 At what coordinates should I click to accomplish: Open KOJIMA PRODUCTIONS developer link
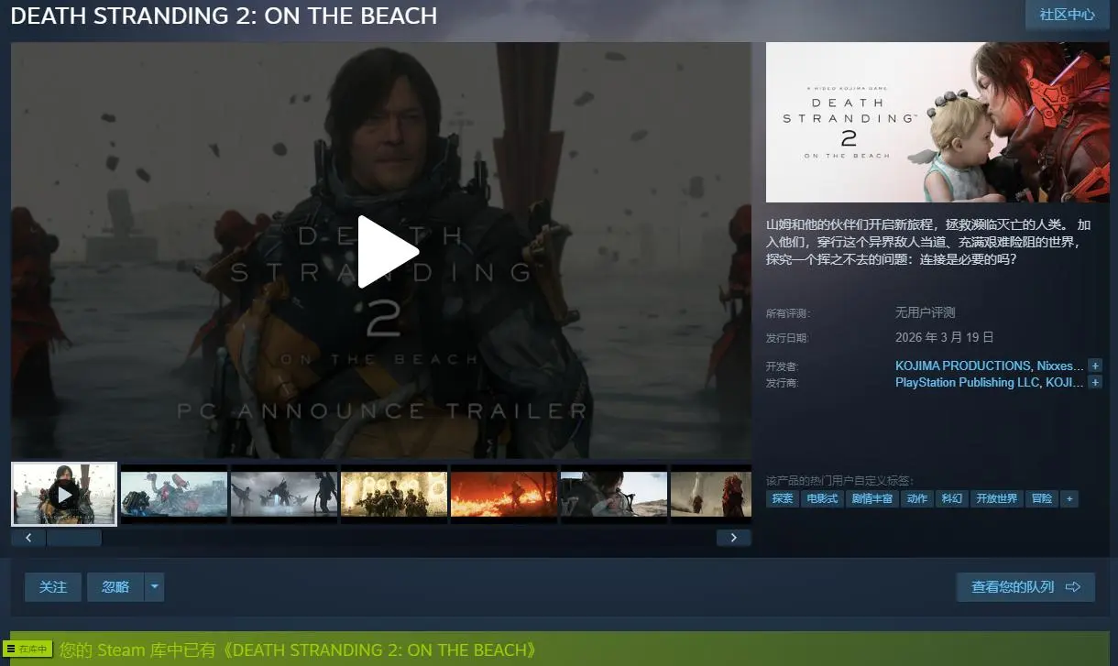[962, 366]
